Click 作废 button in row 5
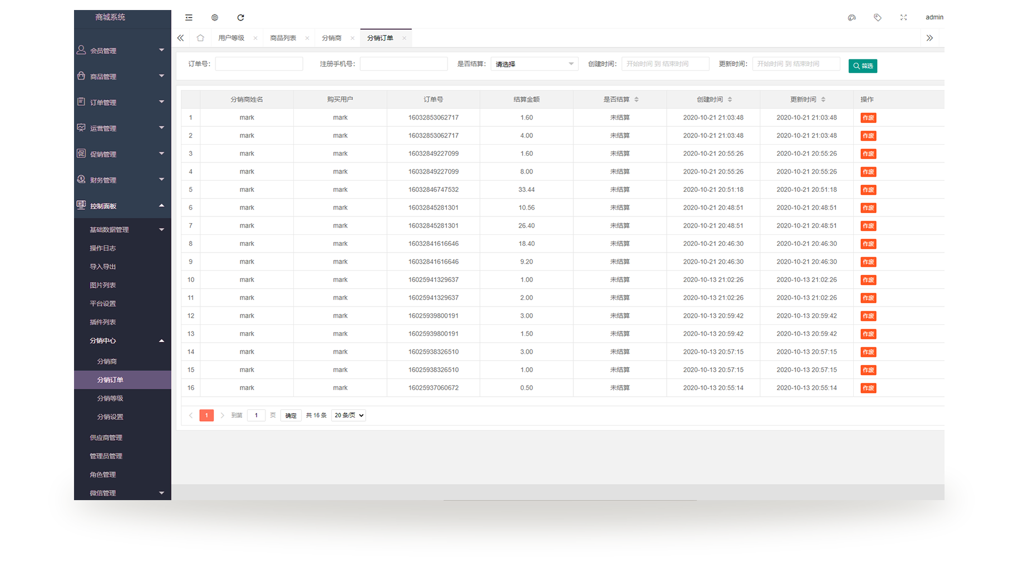The width and height of the screenshot is (1023, 573). pos(868,190)
